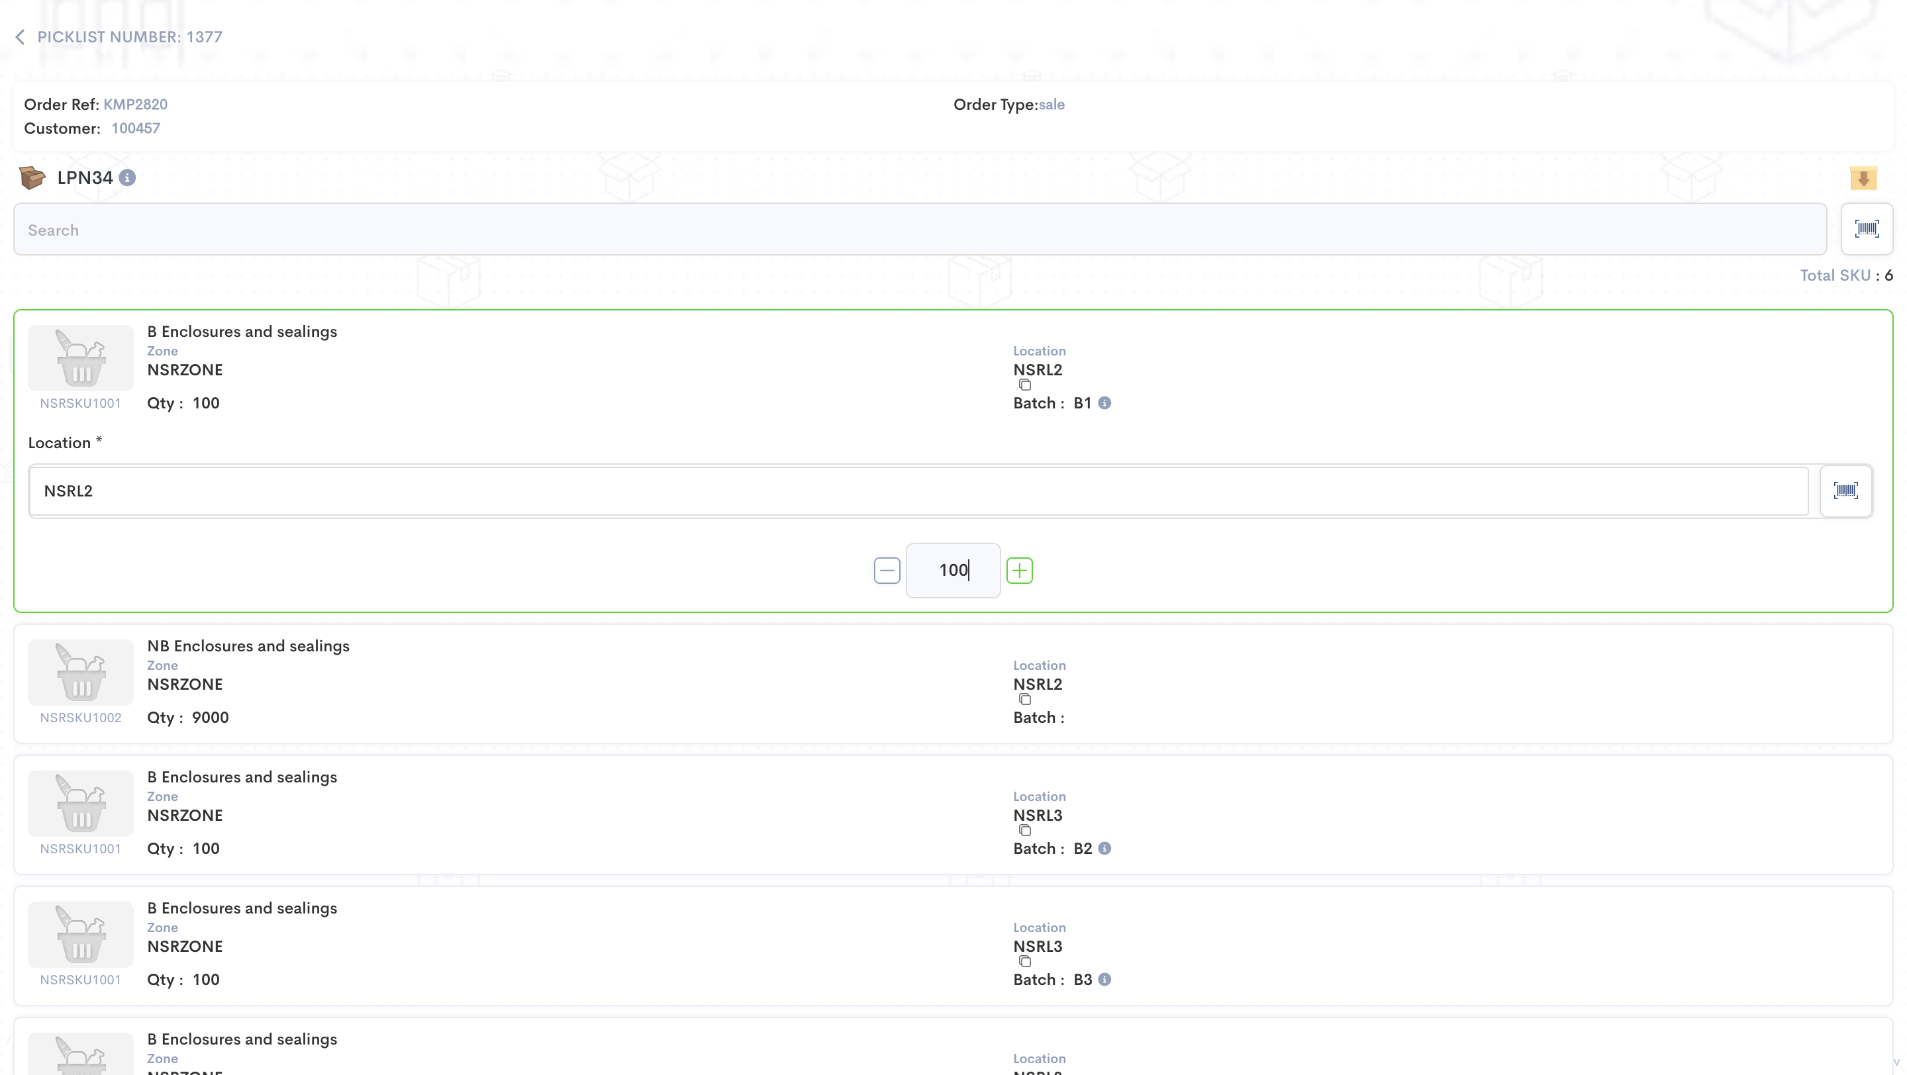Viewport: 1907px width, 1075px height.
Task: Click info icon beside LPN34
Action: [x=127, y=177]
